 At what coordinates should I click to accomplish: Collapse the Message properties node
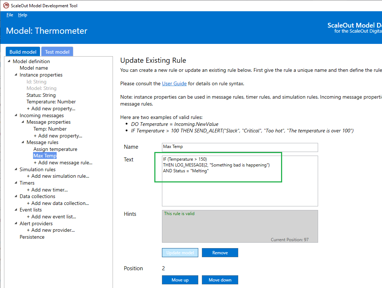23,122
